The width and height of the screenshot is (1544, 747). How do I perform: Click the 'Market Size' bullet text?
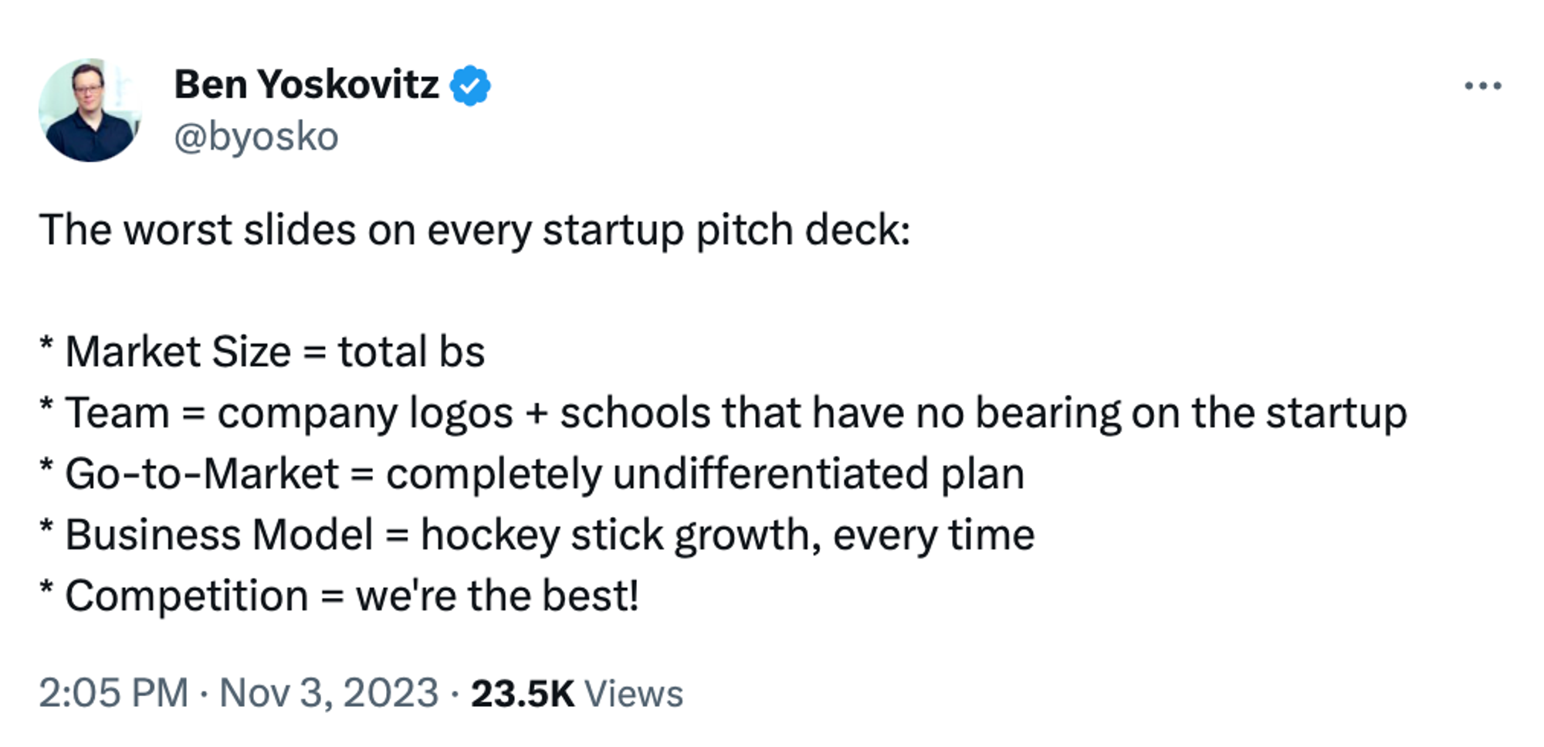point(178,352)
